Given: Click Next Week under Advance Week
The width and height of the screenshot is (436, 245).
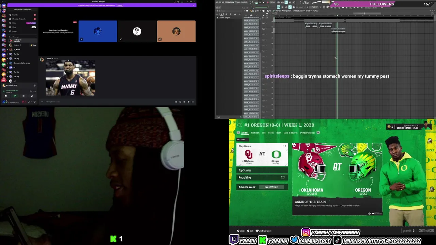Looking at the screenshot, I should pyautogui.click(x=271, y=187).
